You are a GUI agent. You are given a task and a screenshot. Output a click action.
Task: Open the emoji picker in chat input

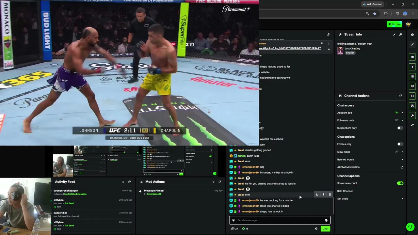[x=326, y=220]
